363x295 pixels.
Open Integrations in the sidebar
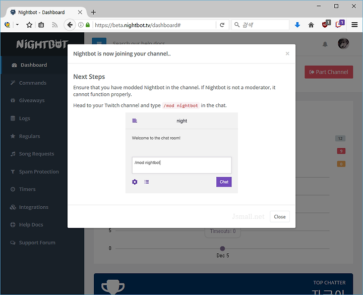point(34,207)
